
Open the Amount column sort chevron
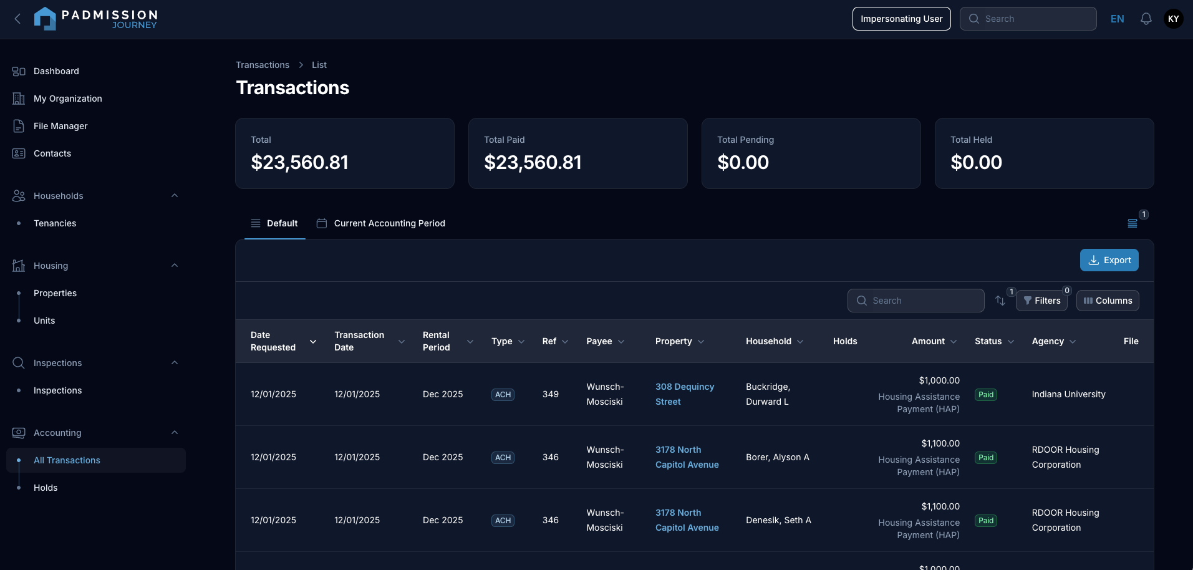pos(953,342)
